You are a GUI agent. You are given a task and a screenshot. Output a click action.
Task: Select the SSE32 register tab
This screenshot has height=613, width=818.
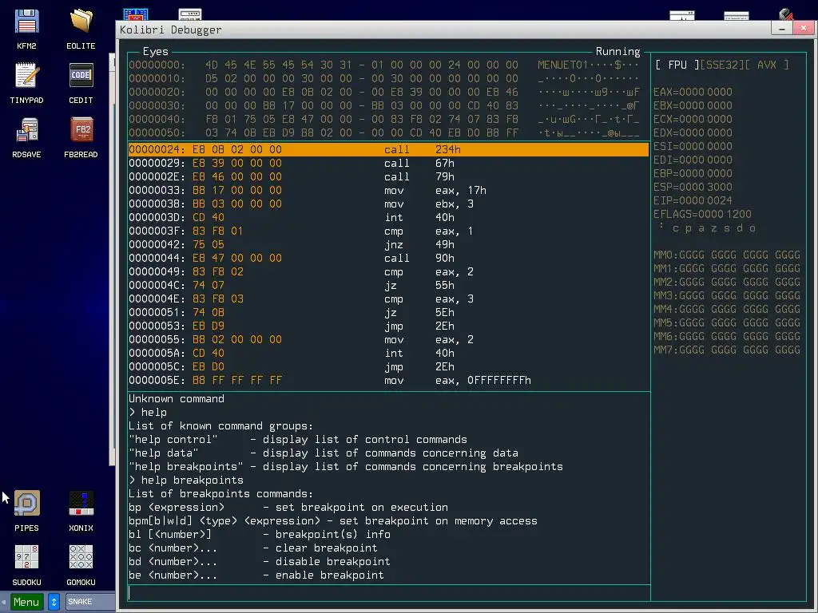pos(722,65)
